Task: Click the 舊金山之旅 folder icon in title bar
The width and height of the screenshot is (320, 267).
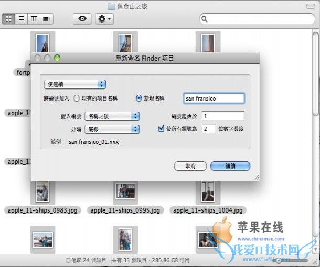Action: 111,6
